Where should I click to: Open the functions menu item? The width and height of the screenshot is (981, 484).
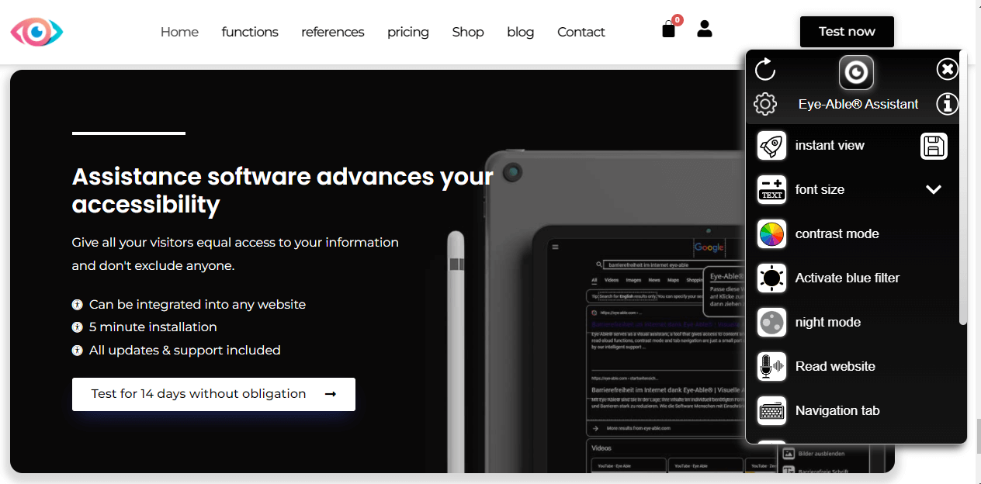pos(250,32)
